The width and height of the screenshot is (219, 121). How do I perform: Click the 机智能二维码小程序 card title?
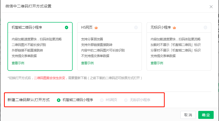[27, 27]
